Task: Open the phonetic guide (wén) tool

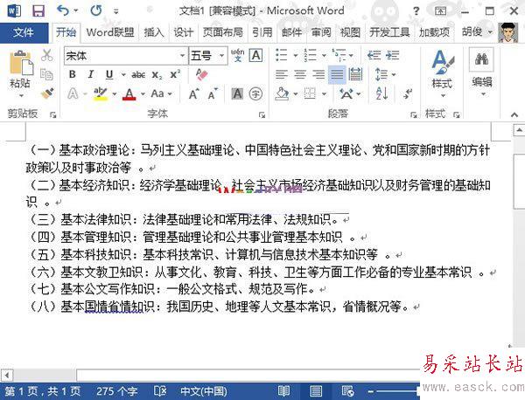Action: coord(237,56)
